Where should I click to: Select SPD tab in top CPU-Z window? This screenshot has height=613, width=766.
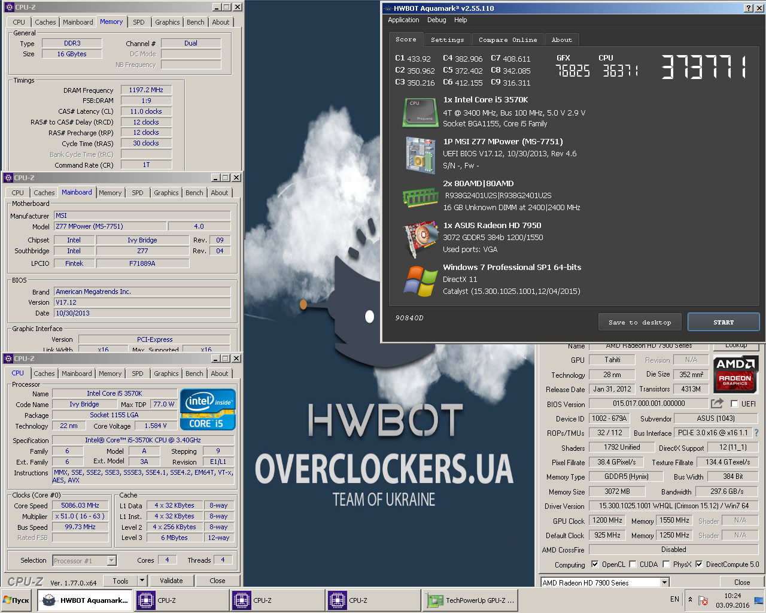click(x=139, y=22)
